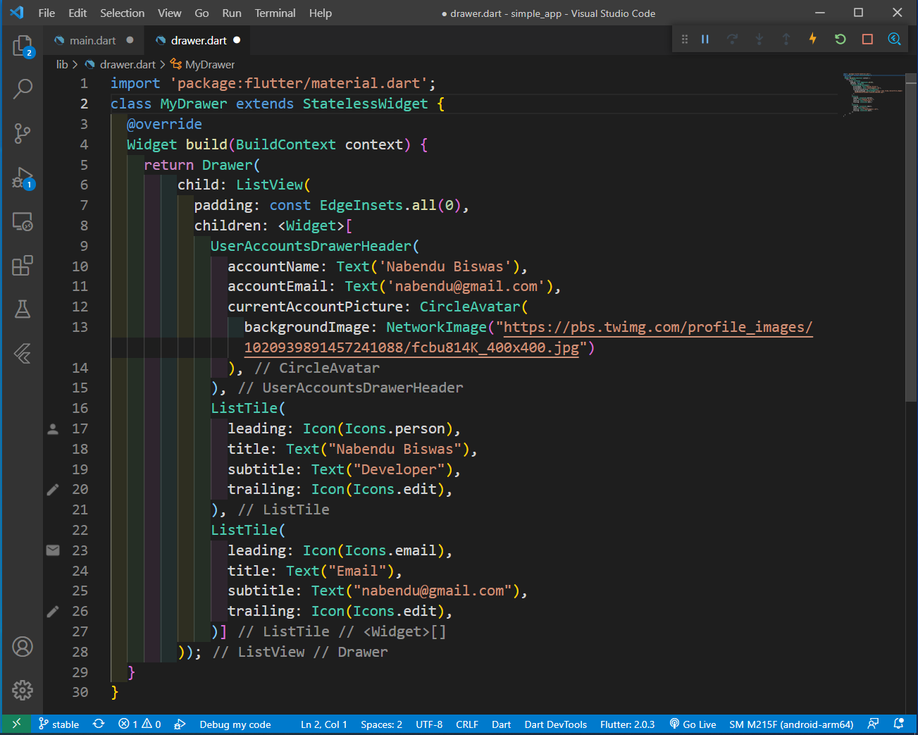Screen dimensions: 918x735
Task: Open the Testing flask view
Action: click(23, 309)
